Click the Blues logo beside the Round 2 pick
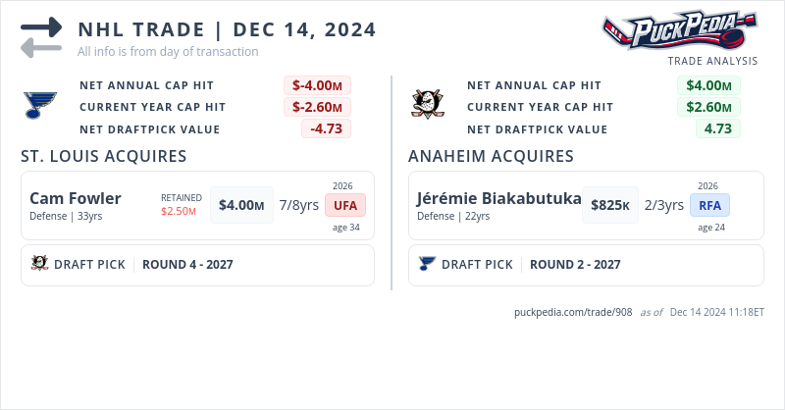 coord(427,264)
